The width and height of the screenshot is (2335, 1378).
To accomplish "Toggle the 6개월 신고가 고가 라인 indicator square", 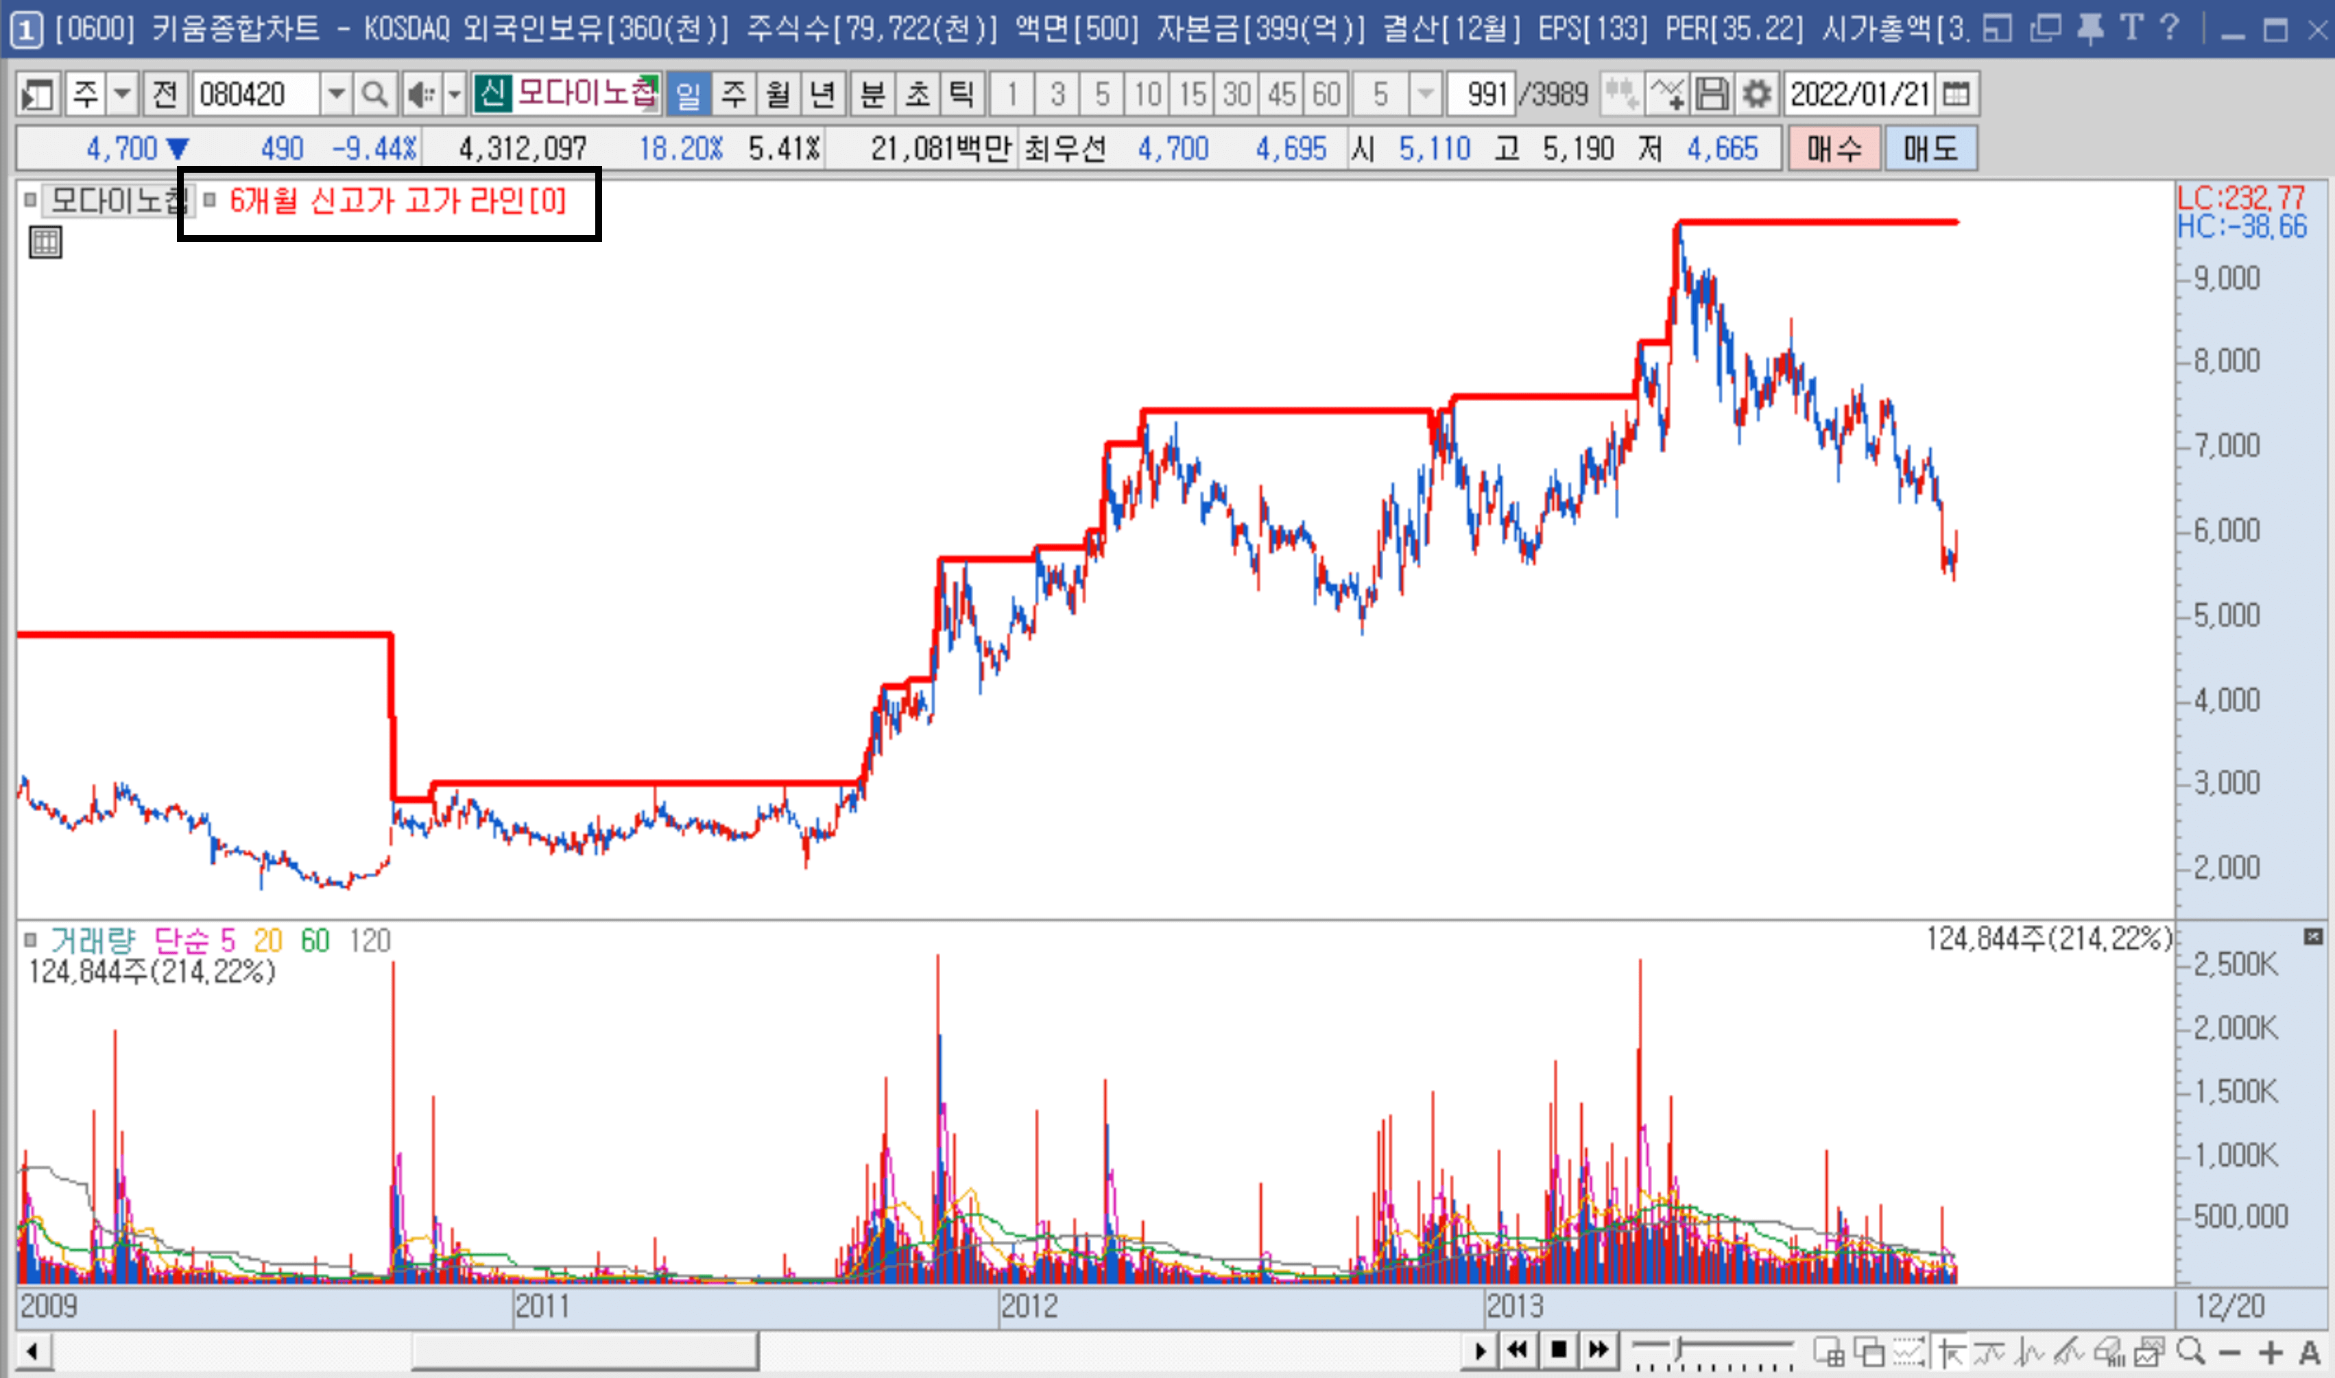I will (210, 200).
